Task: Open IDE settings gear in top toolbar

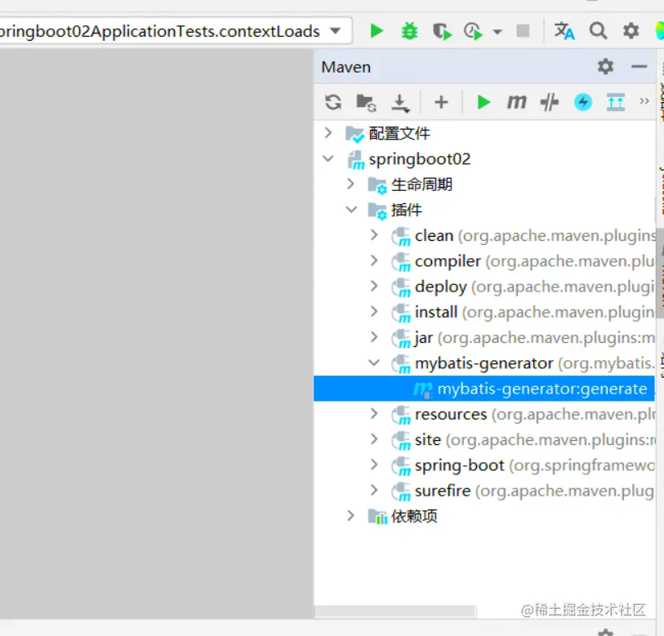Action: [x=631, y=31]
